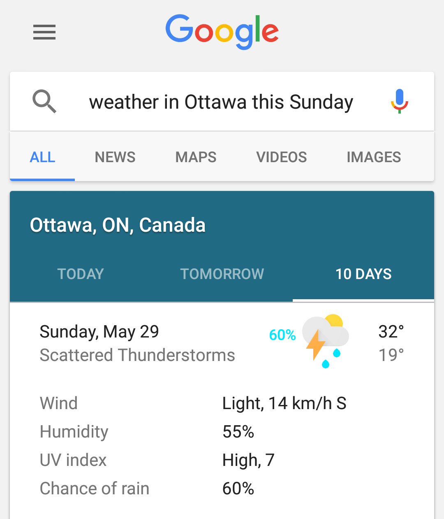Select the TODAY forecast tab
Screen dimensions: 444x519
tap(81, 274)
